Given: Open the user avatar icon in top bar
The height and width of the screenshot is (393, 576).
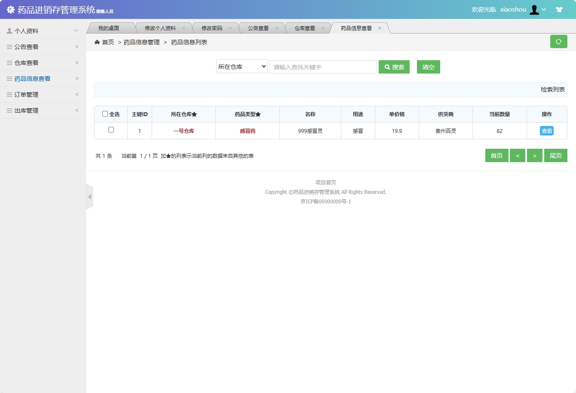Looking at the screenshot, I should coord(534,9).
